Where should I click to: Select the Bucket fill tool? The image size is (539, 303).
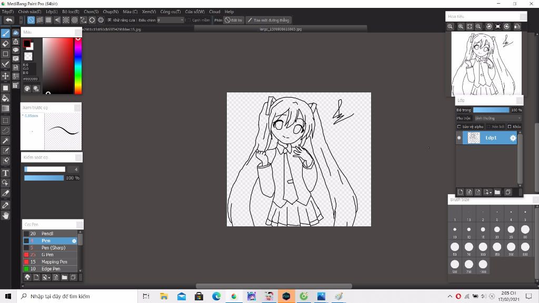(x=5, y=98)
